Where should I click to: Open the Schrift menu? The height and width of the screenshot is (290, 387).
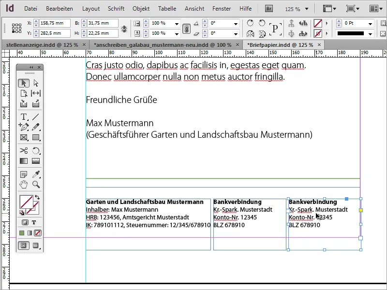coord(116,9)
